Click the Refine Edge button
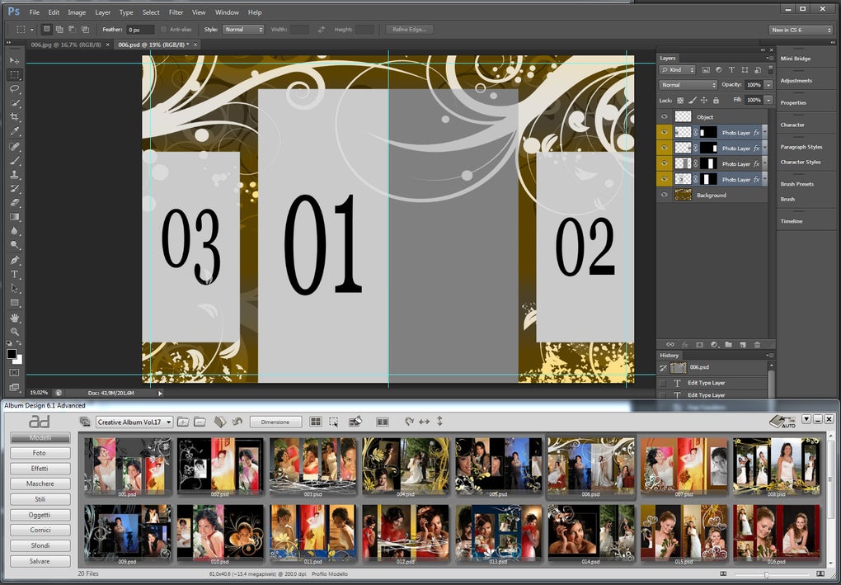This screenshot has width=841, height=585. tap(409, 30)
